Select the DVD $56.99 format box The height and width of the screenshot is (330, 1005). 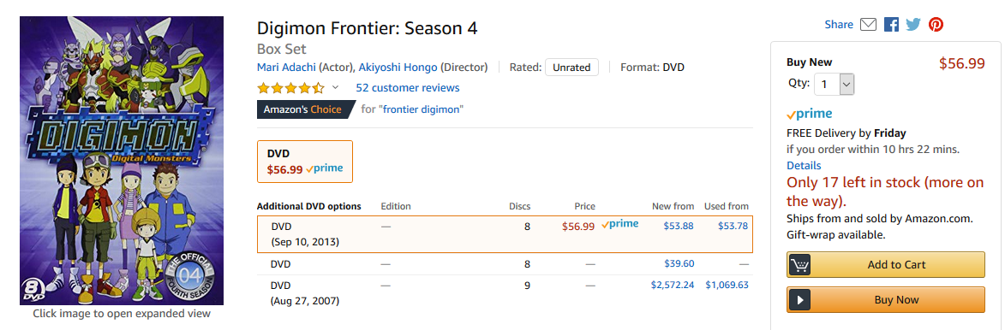[x=304, y=162]
